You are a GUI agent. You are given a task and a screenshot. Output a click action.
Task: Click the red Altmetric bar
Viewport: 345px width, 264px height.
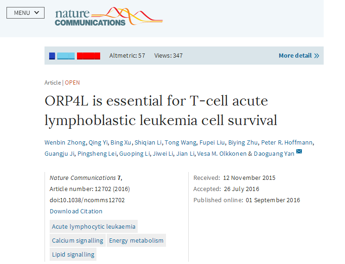tap(89, 56)
